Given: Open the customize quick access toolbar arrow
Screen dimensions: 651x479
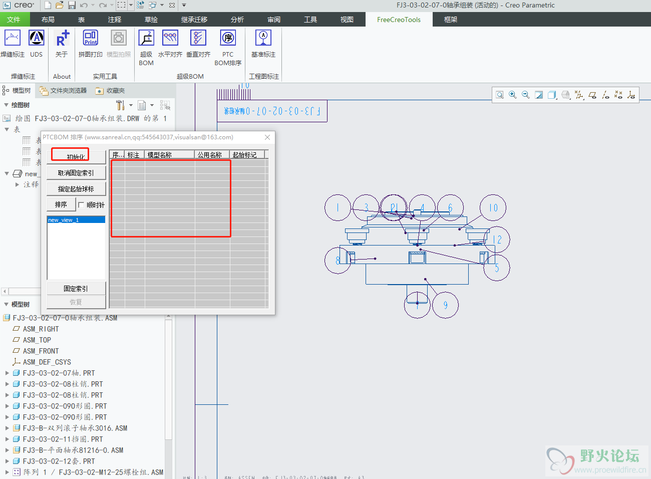Looking at the screenshot, I should click(x=184, y=5).
